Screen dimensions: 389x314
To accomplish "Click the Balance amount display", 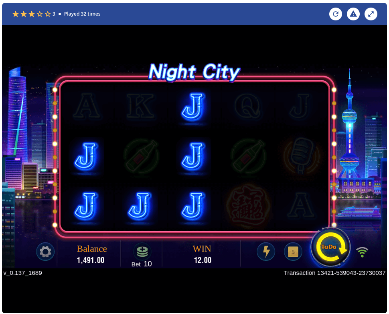I will pos(91,260).
